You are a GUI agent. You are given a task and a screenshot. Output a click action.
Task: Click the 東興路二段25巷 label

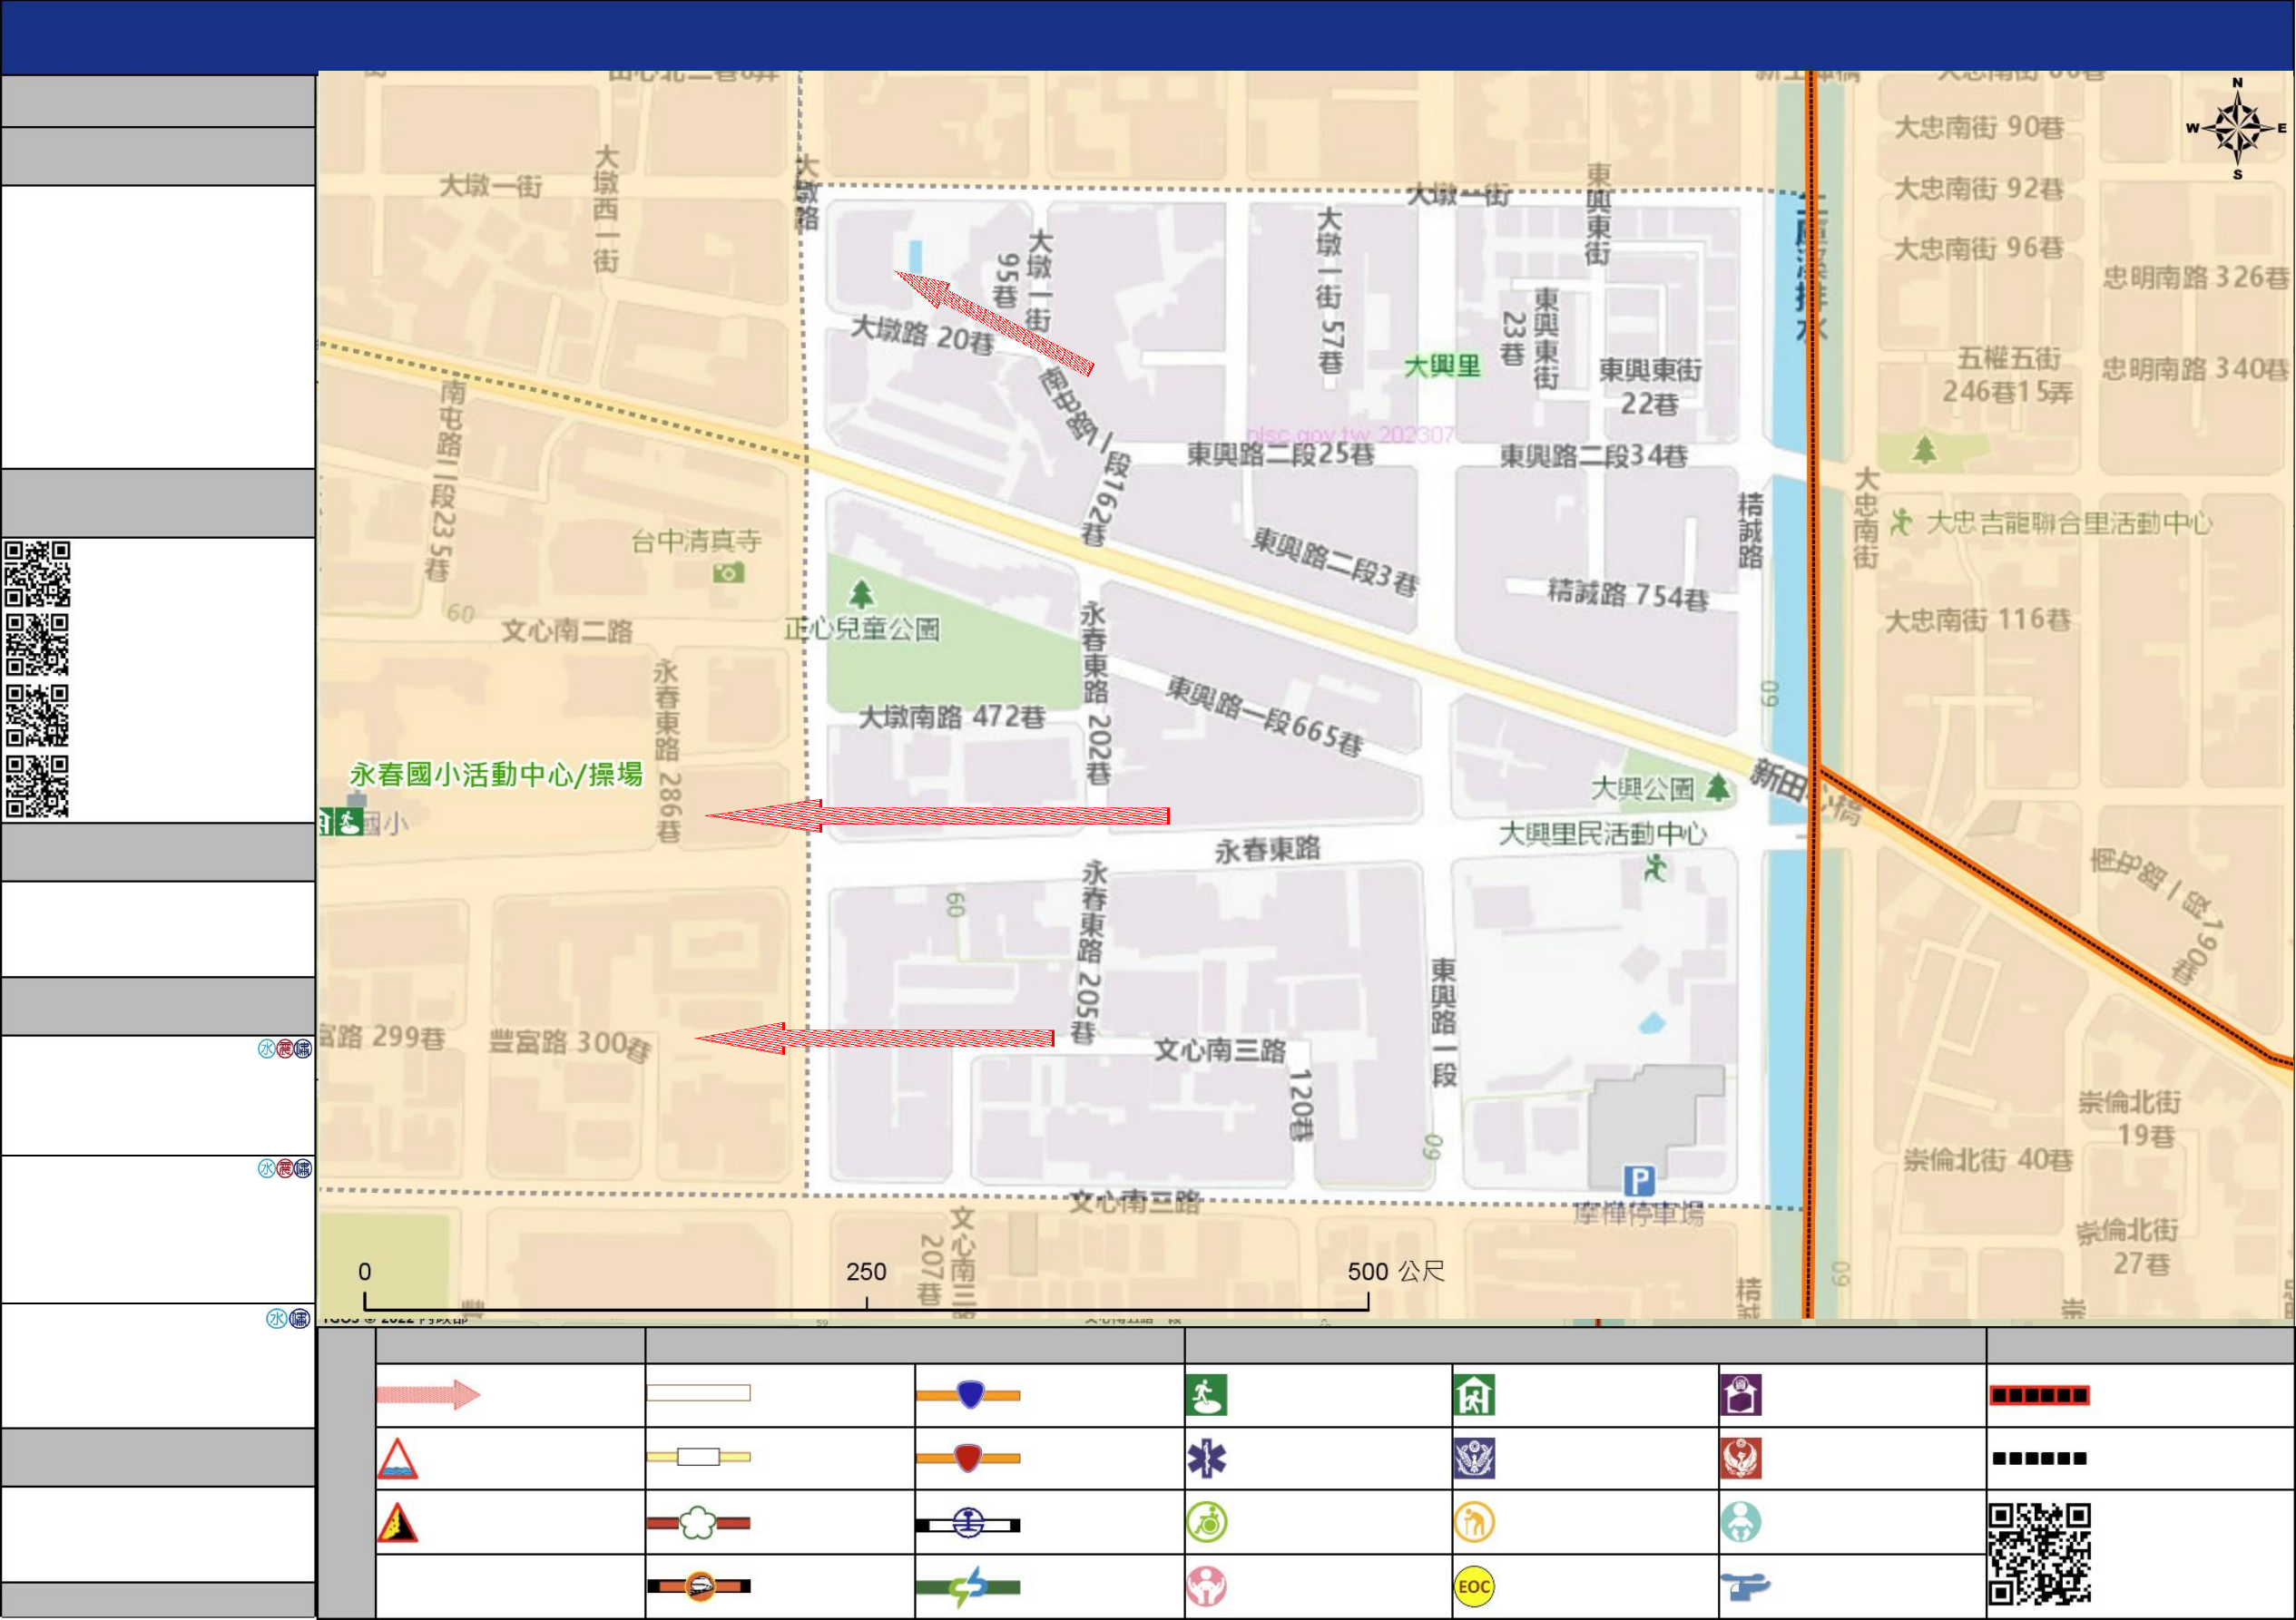(1281, 454)
